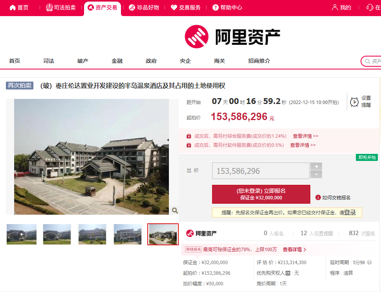Open 软件服务费 查看详情 link

point(303,145)
